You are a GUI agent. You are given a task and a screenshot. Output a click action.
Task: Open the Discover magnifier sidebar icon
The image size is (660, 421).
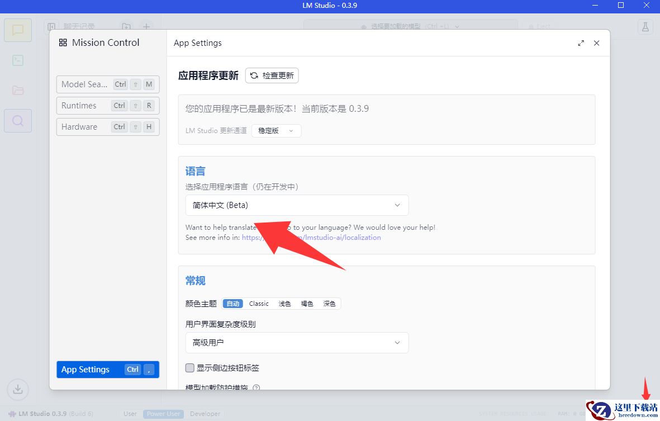(x=18, y=121)
